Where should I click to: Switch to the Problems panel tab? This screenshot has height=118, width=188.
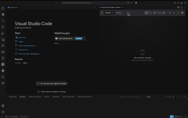click(13, 97)
